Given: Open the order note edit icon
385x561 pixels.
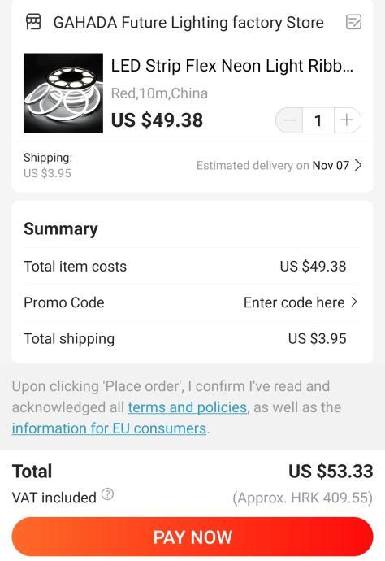Looking at the screenshot, I should click(353, 22).
